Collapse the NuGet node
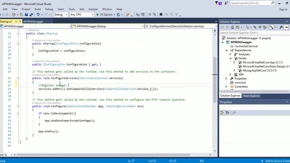 click(x=231, y=58)
